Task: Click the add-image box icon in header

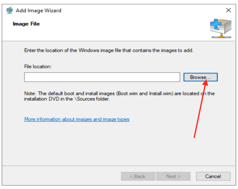Action: point(221,28)
